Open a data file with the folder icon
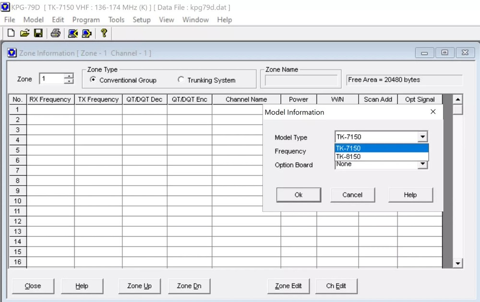Screen dimensions: 480x302 click(x=25, y=33)
